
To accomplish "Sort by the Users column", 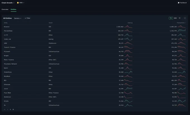I will 130,23.
